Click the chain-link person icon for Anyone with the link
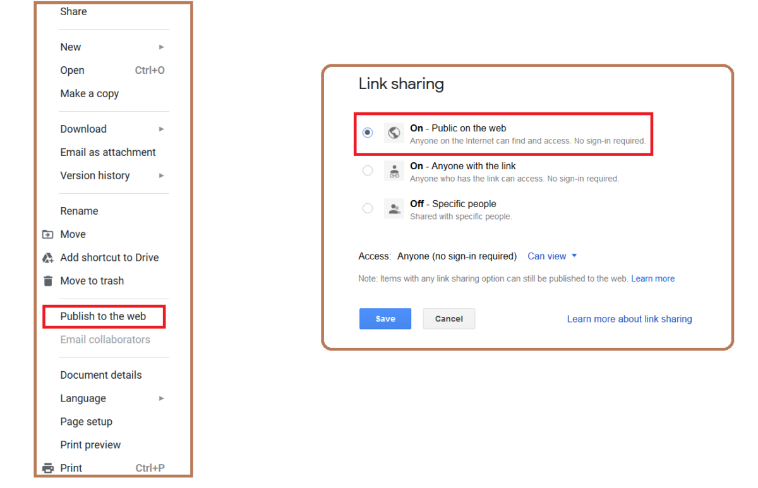 (394, 170)
